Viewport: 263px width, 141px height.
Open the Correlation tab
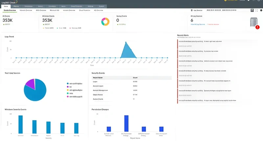tap(52, 6)
